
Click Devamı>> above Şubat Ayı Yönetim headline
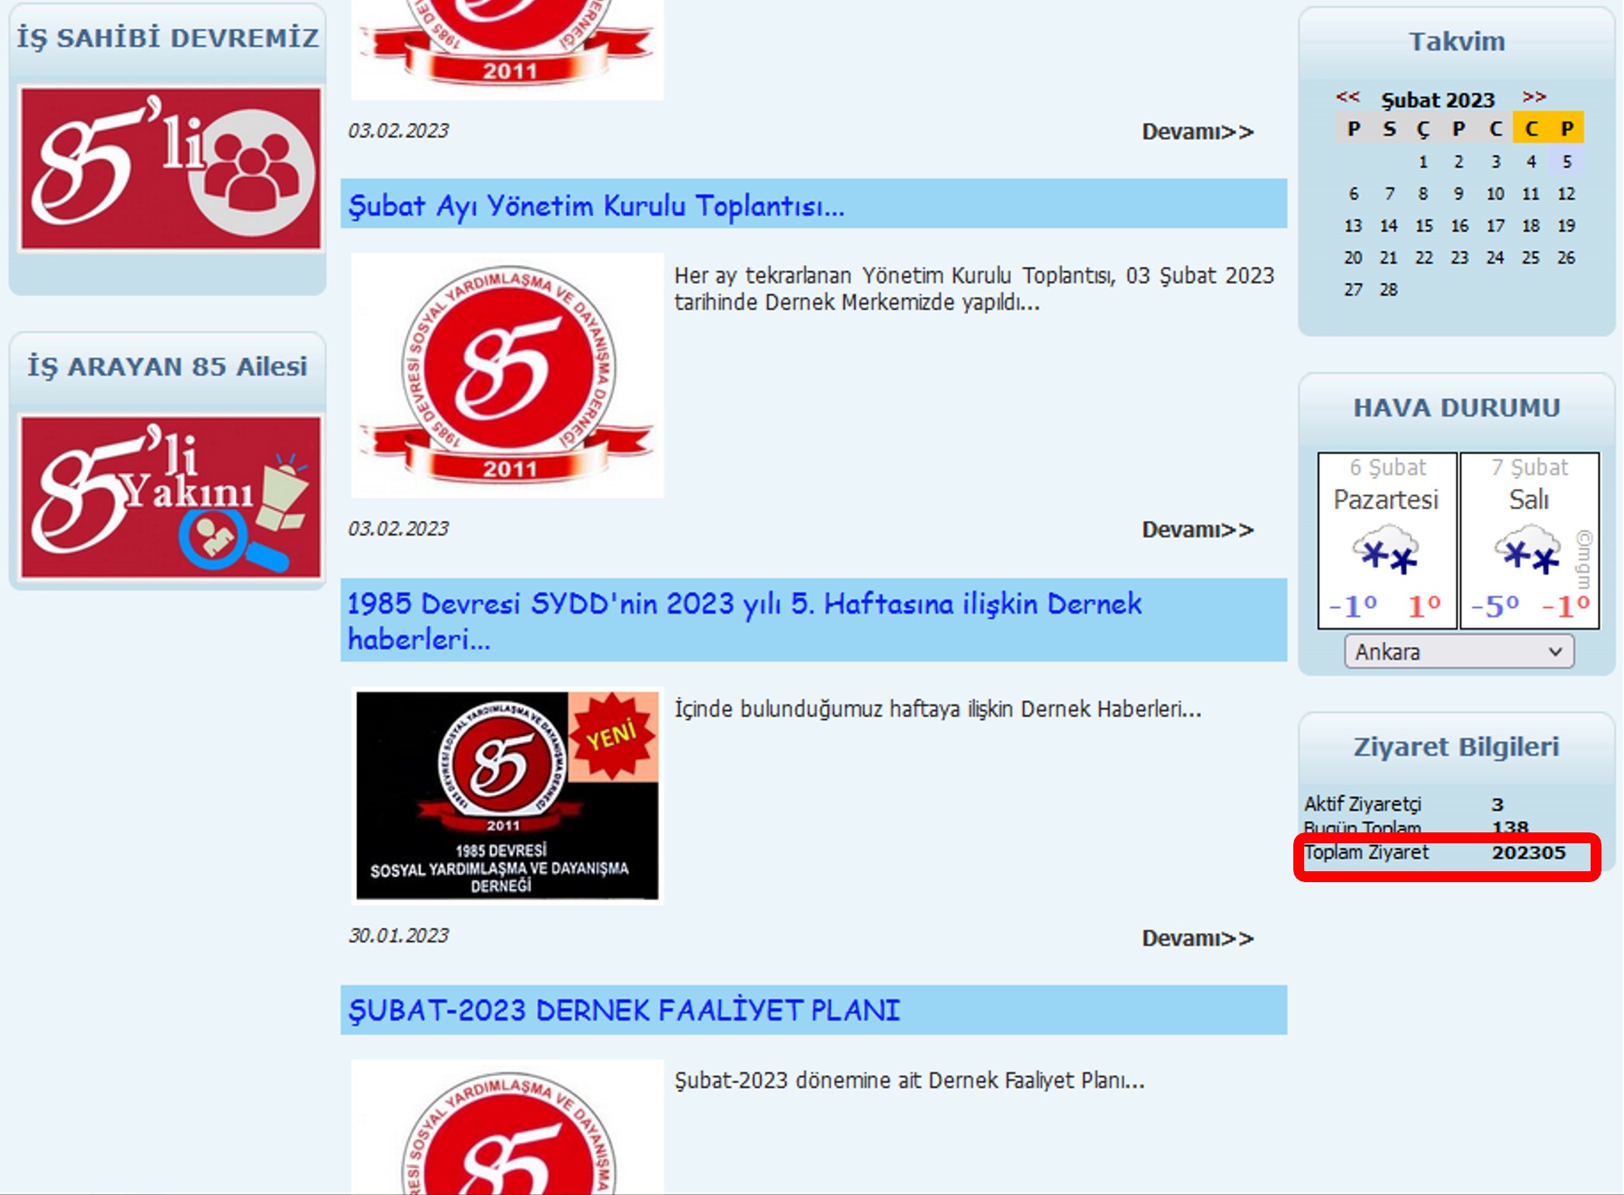tap(1197, 131)
